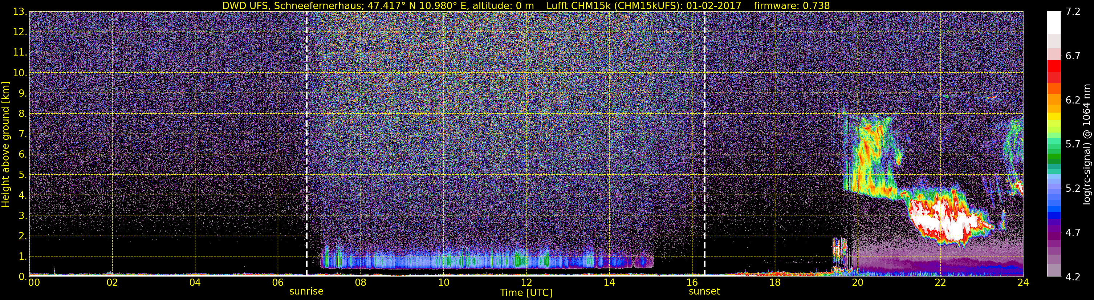This screenshot has height=300, width=1094.
Task: Click the height axis tick '13.'
Action: pos(20,12)
